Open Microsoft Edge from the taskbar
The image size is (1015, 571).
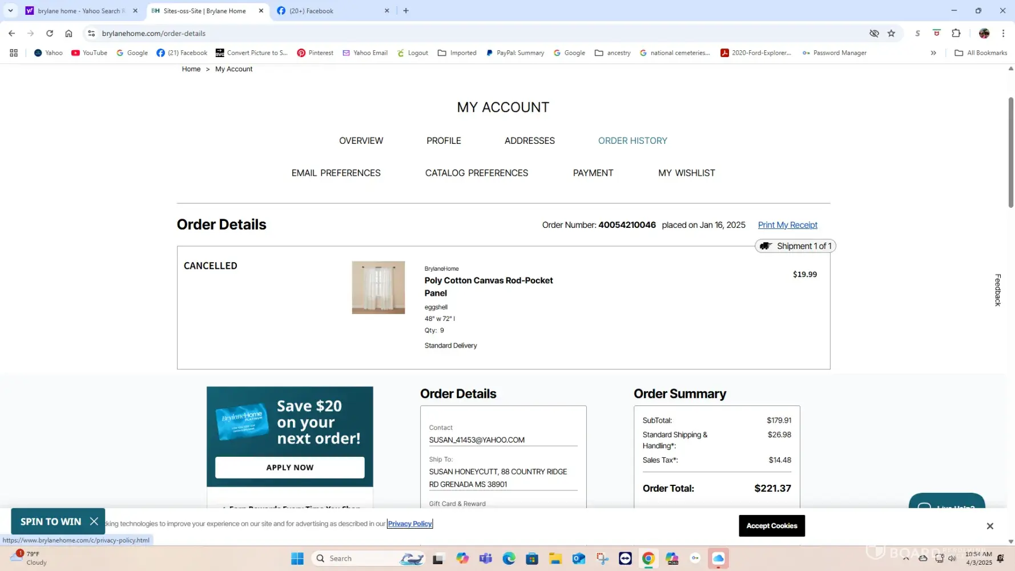click(x=509, y=558)
